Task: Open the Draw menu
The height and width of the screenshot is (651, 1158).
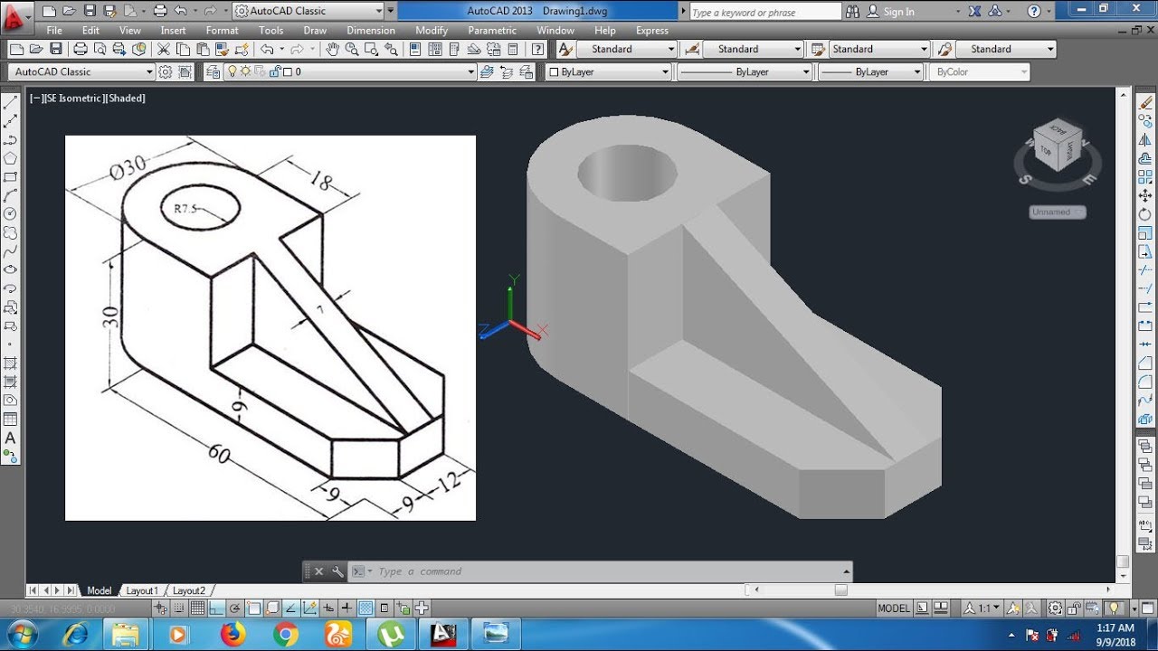Action: 315,30
